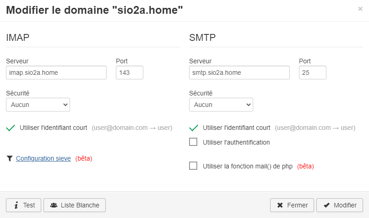Click the IMAP server input field
Viewport: 369px width, 218px height.
56,73
